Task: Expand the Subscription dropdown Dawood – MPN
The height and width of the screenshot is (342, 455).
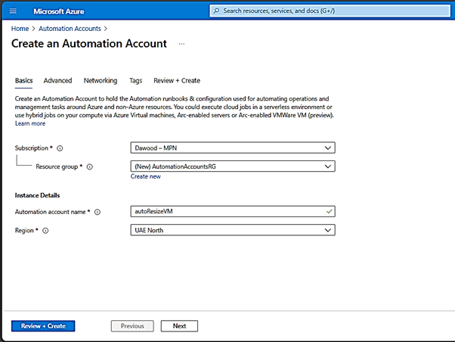Action: click(x=233, y=148)
